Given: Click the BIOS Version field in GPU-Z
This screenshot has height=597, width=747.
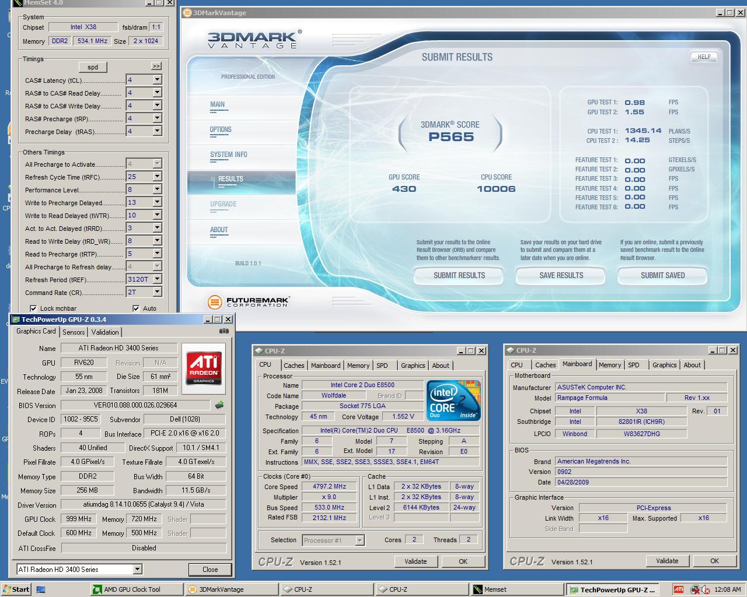Looking at the screenshot, I should point(135,405).
